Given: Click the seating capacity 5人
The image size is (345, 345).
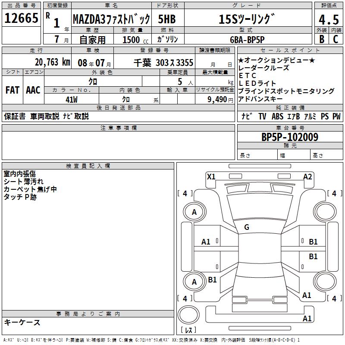Looking at the screenshot, I should [x=185, y=82].
